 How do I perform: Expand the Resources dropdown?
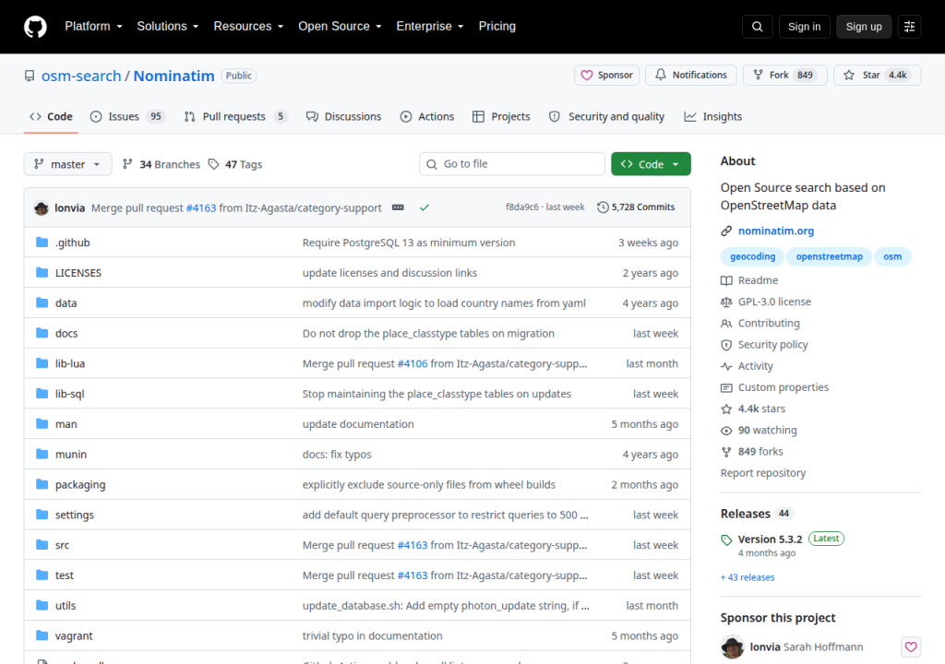pos(248,26)
